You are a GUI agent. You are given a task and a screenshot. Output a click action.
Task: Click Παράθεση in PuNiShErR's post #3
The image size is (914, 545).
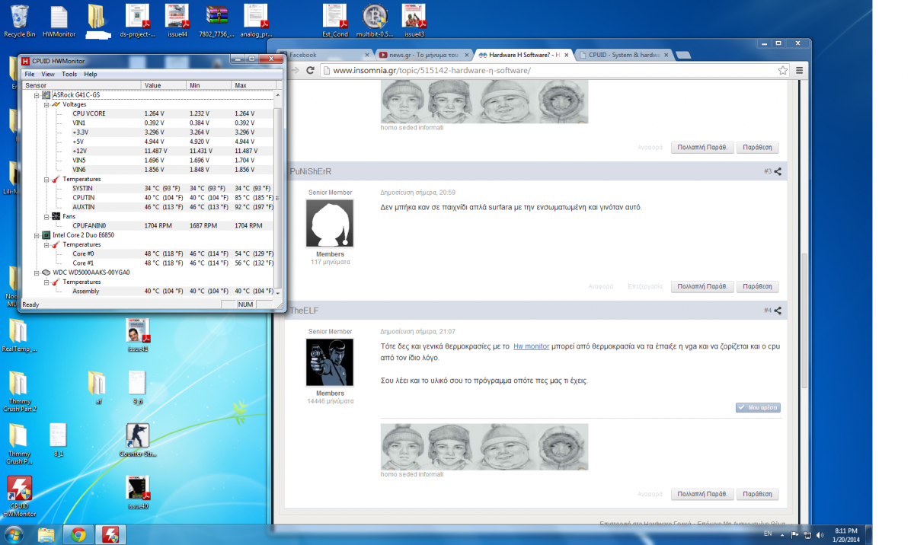tap(757, 287)
